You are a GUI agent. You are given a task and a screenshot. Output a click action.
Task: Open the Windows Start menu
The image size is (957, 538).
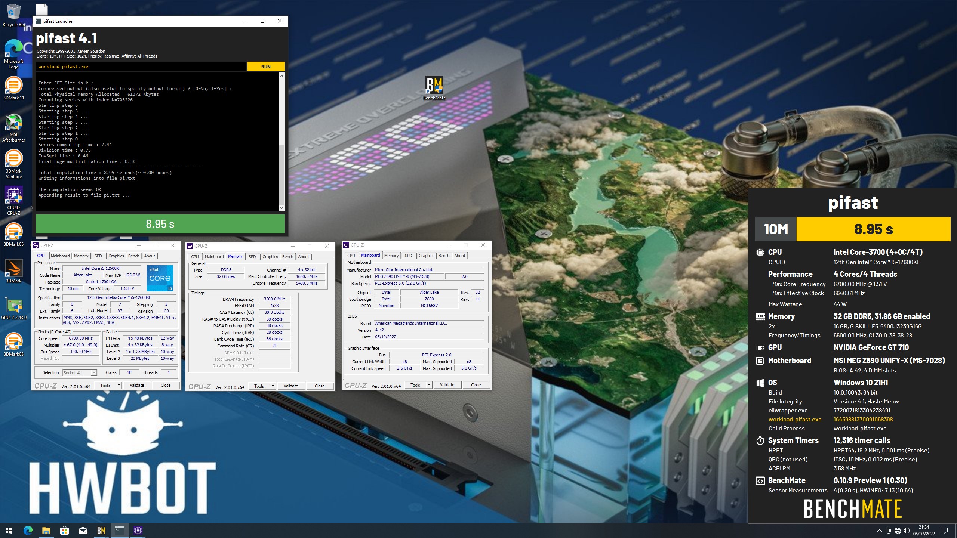[9, 531]
